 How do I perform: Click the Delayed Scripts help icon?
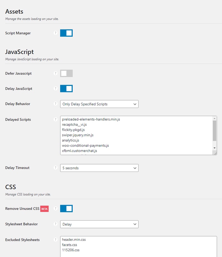tap(55, 120)
